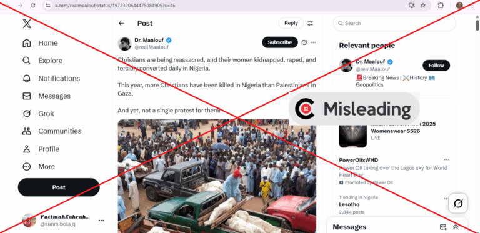Viewport: 480px width, 233px height.
Task: Go back using the Post arrow
Action: point(121,23)
